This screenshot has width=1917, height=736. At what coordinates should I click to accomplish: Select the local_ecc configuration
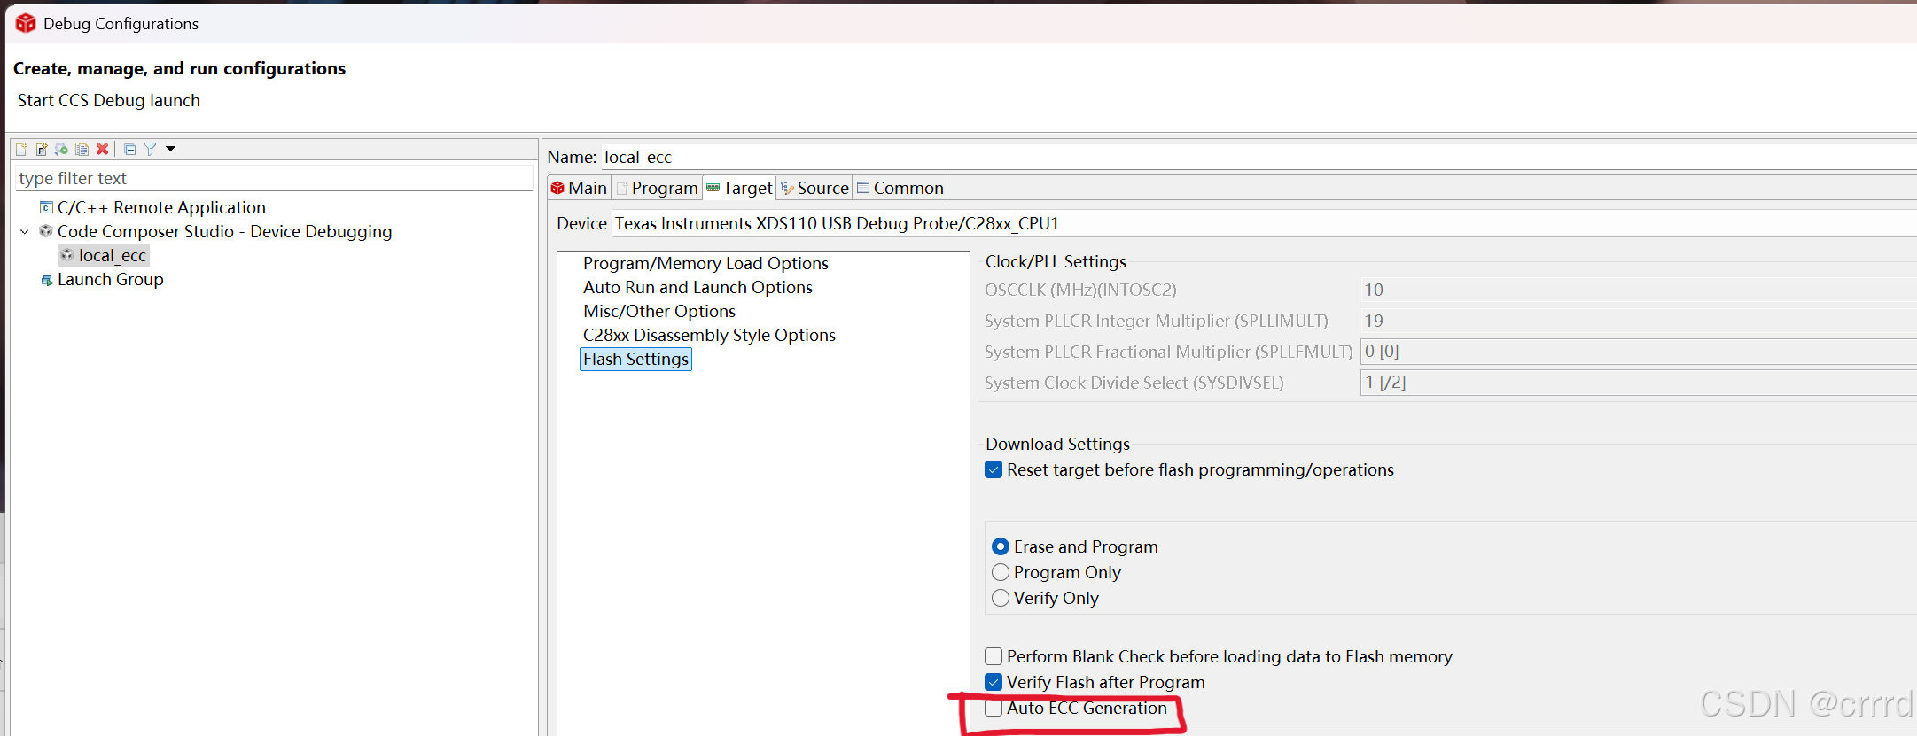click(x=113, y=255)
